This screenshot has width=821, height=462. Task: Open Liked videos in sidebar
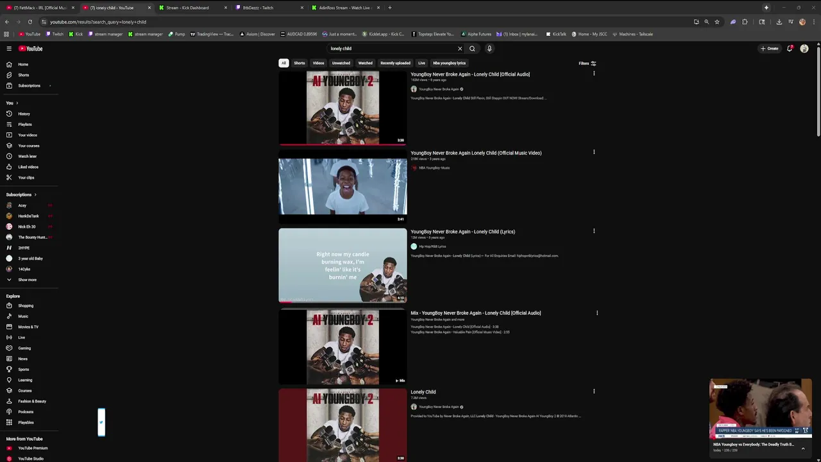click(28, 167)
